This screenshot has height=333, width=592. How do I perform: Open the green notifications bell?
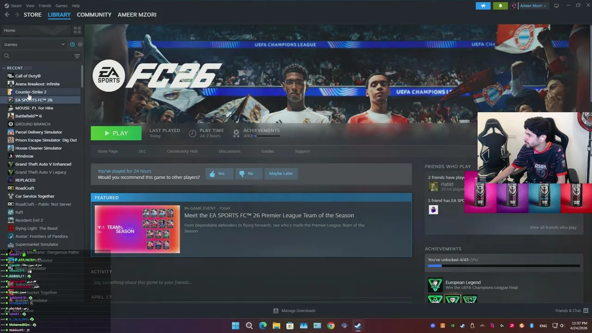click(x=500, y=6)
